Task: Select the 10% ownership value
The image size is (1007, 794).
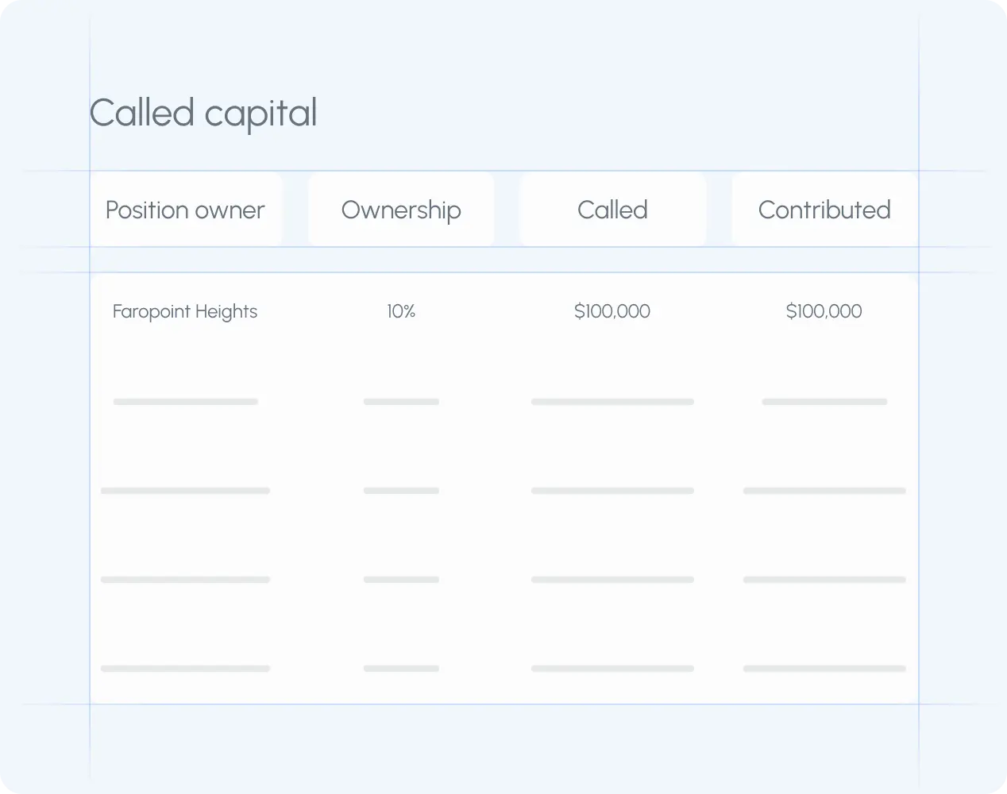Action: [x=401, y=311]
